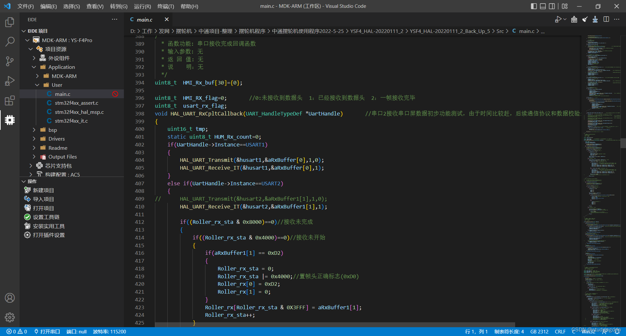
Task: Open stm32f4xx_it.c in the tree
Action: (x=71, y=121)
